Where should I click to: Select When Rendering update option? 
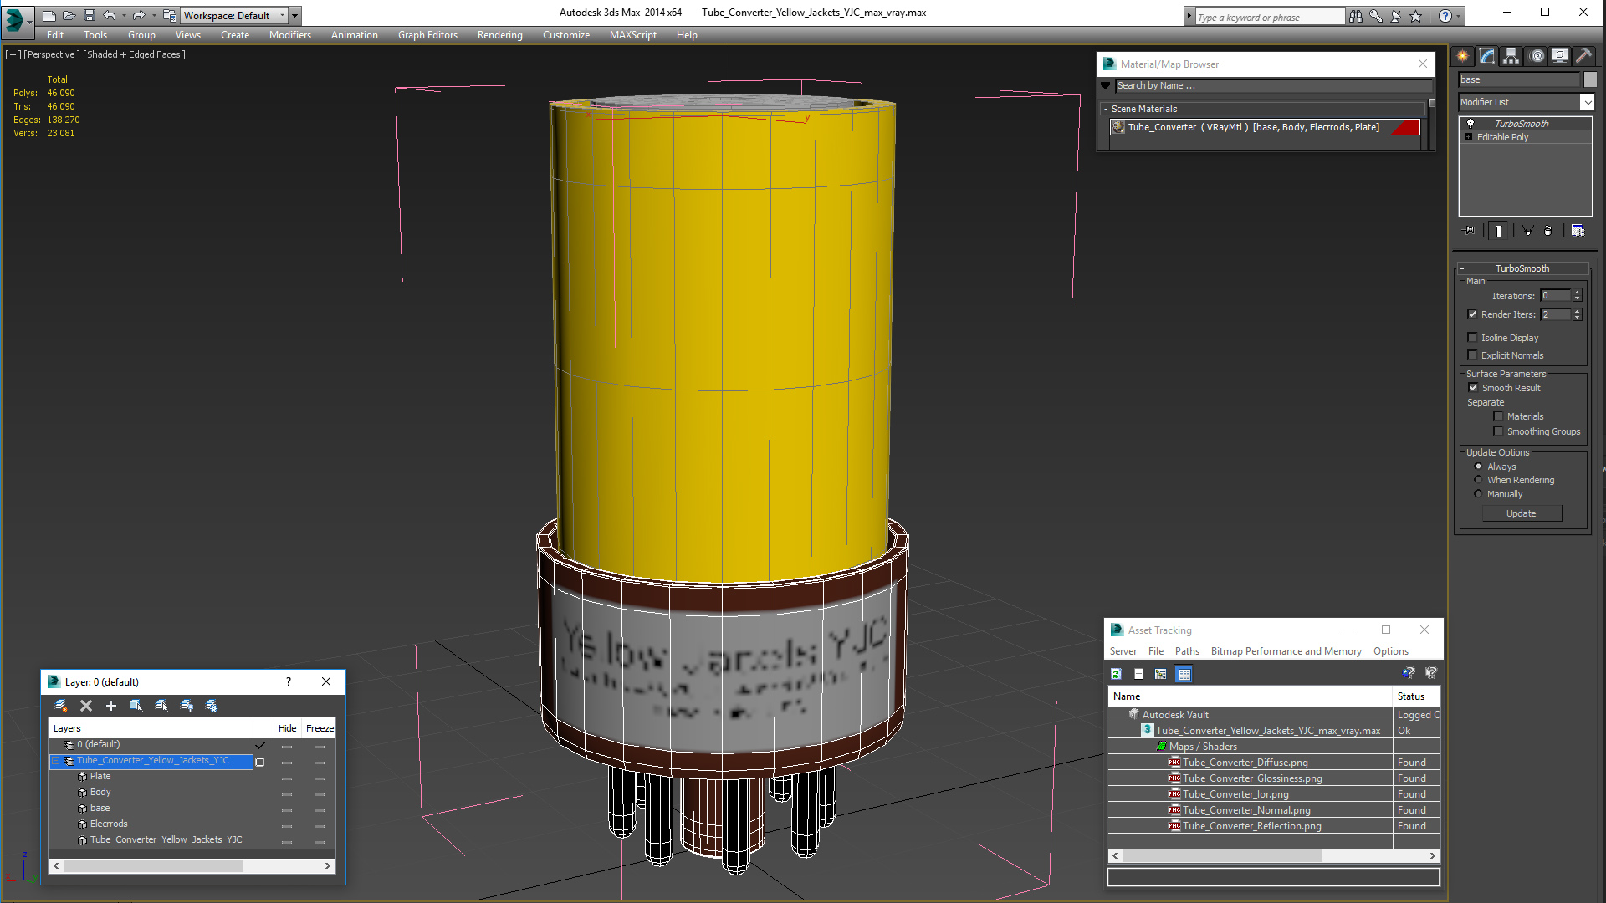coord(1479,480)
